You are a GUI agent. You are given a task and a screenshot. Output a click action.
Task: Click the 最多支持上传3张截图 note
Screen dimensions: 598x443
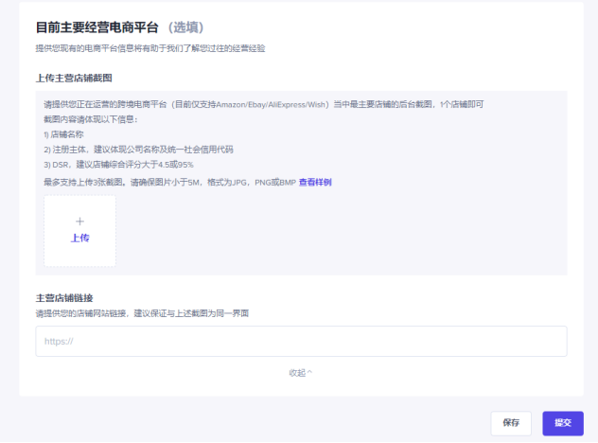[x=169, y=181]
